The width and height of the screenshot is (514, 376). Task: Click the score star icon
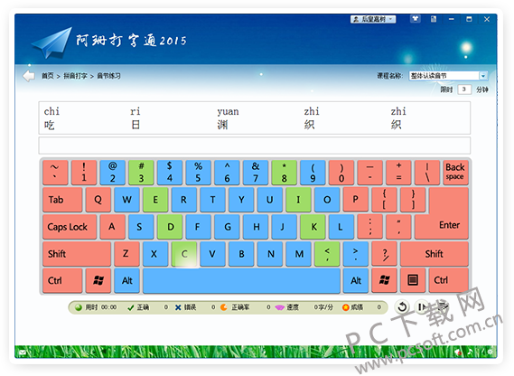pyautogui.click(x=345, y=307)
